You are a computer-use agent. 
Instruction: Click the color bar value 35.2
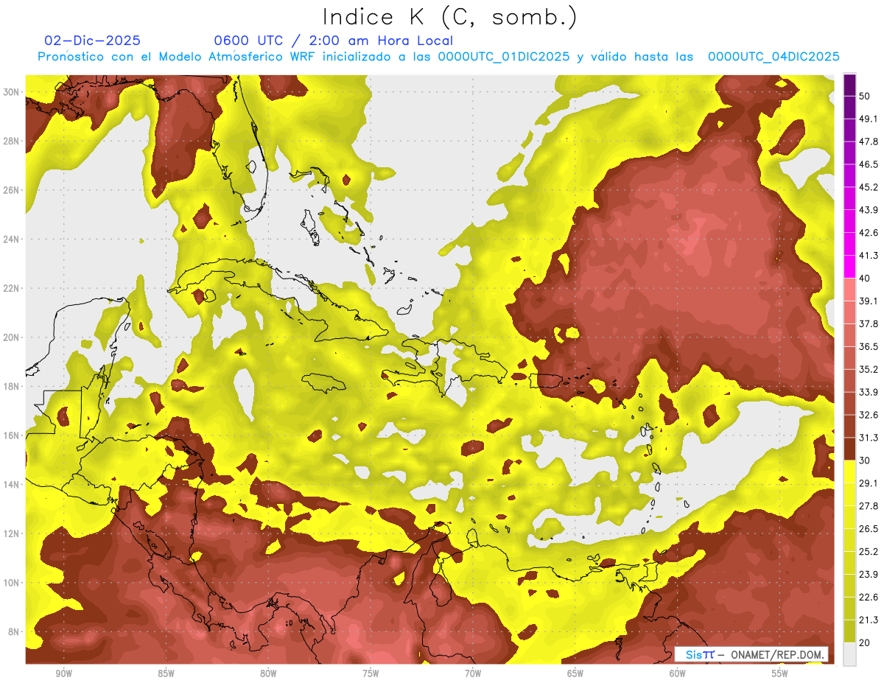tap(869, 369)
